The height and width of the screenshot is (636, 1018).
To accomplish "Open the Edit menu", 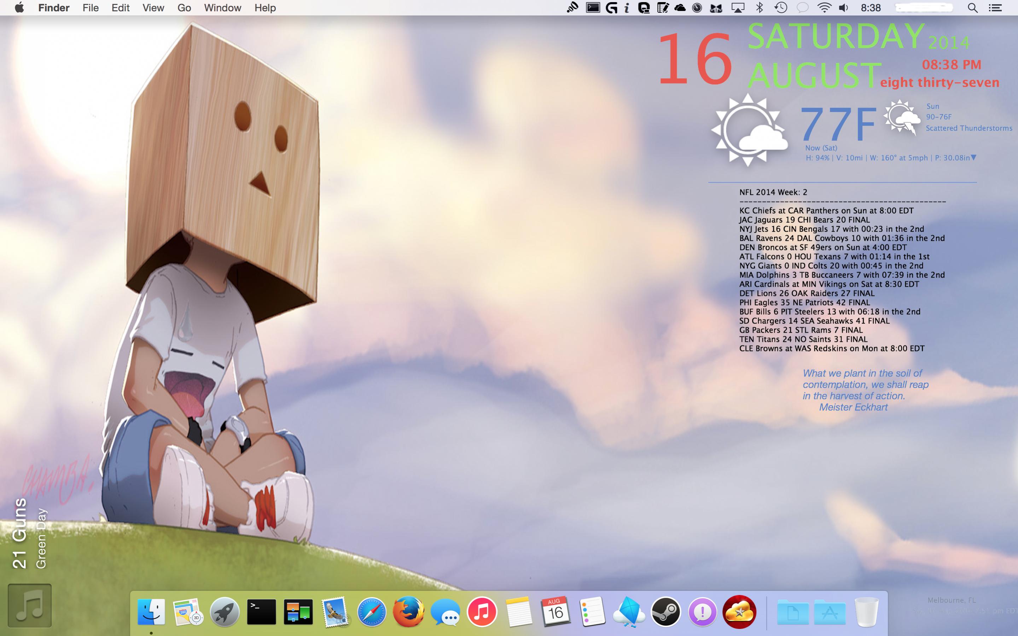I will point(120,7).
